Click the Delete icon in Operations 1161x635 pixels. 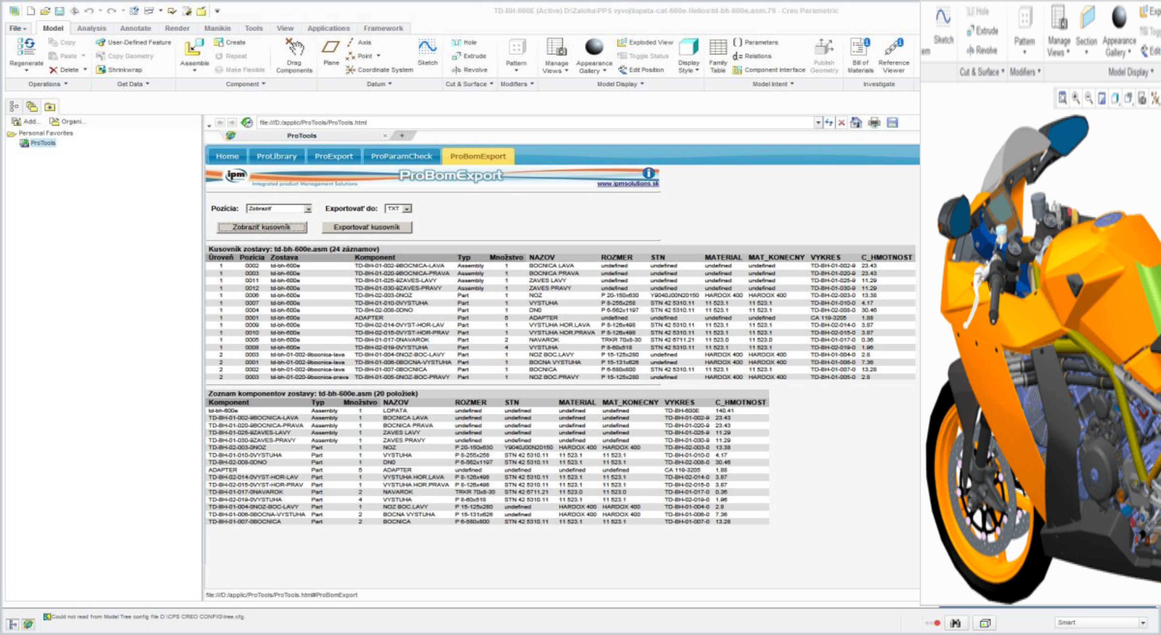click(x=54, y=70)
